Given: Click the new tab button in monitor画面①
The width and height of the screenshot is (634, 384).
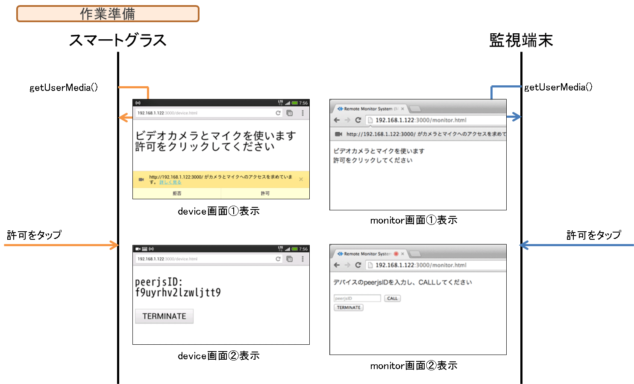Looking at the screenshot, I should tap(415, 109).
